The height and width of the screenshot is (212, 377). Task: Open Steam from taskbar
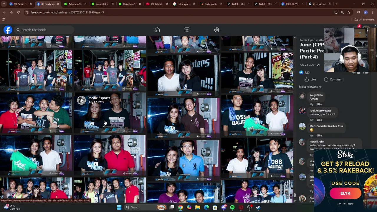[258, 207]
